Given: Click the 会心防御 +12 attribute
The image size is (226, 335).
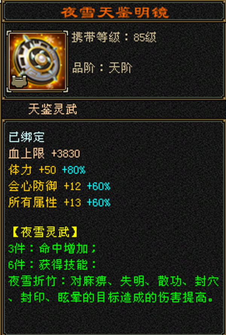Looking at the screenshot, I should 44,186.
